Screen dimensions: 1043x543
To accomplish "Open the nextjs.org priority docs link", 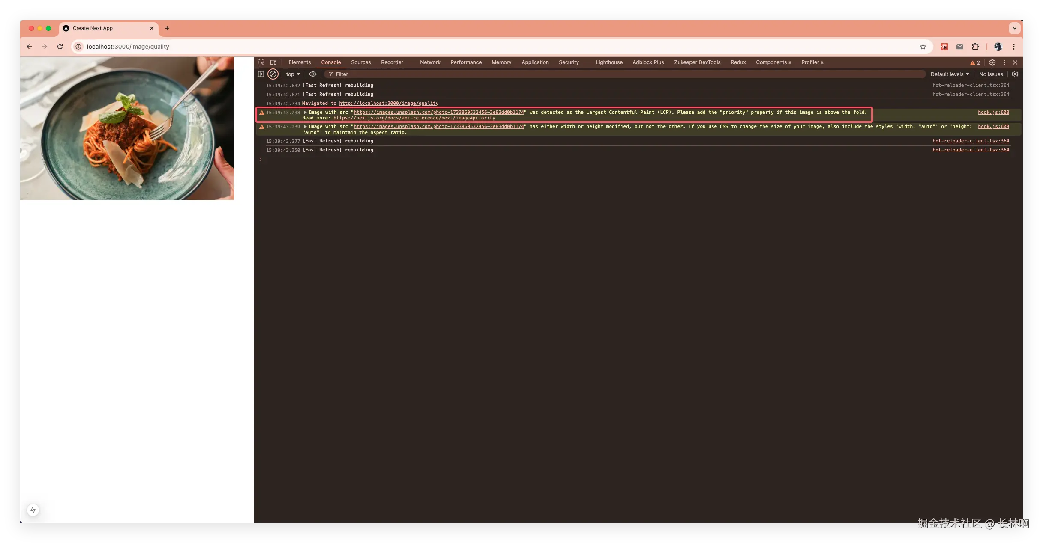I will [x=414, y=118].
